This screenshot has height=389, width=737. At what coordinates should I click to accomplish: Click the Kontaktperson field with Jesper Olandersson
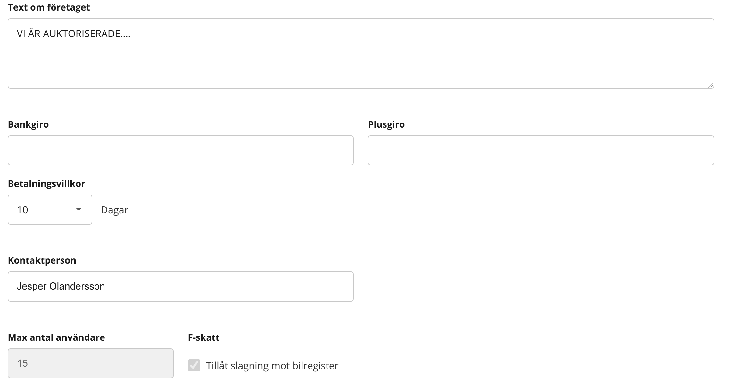tap(180, 286)
